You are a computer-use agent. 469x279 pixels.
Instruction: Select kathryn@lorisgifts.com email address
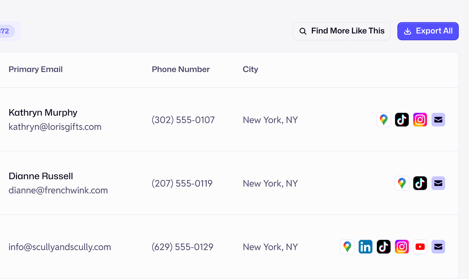[x=55, y=127]
